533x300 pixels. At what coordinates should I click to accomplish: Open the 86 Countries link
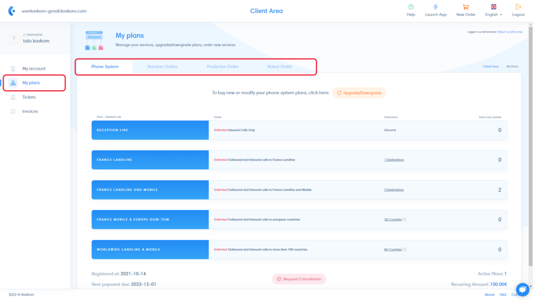(x=393, y=249)
